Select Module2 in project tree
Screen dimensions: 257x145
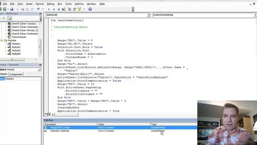point(16,47)
